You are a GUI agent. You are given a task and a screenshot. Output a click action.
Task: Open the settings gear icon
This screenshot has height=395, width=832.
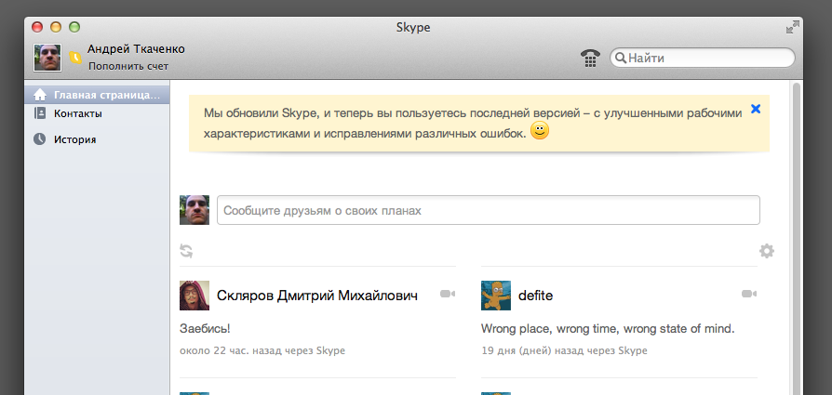[x=767, y=251]
